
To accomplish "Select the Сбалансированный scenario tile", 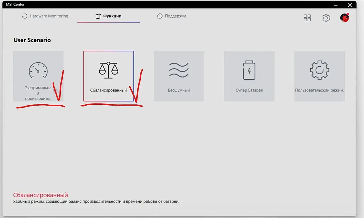I will [108, 76].
